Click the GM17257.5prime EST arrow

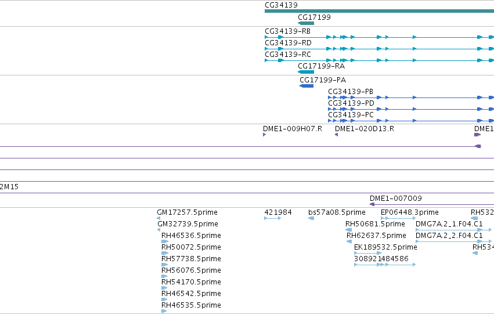click(x=158, y=218)
